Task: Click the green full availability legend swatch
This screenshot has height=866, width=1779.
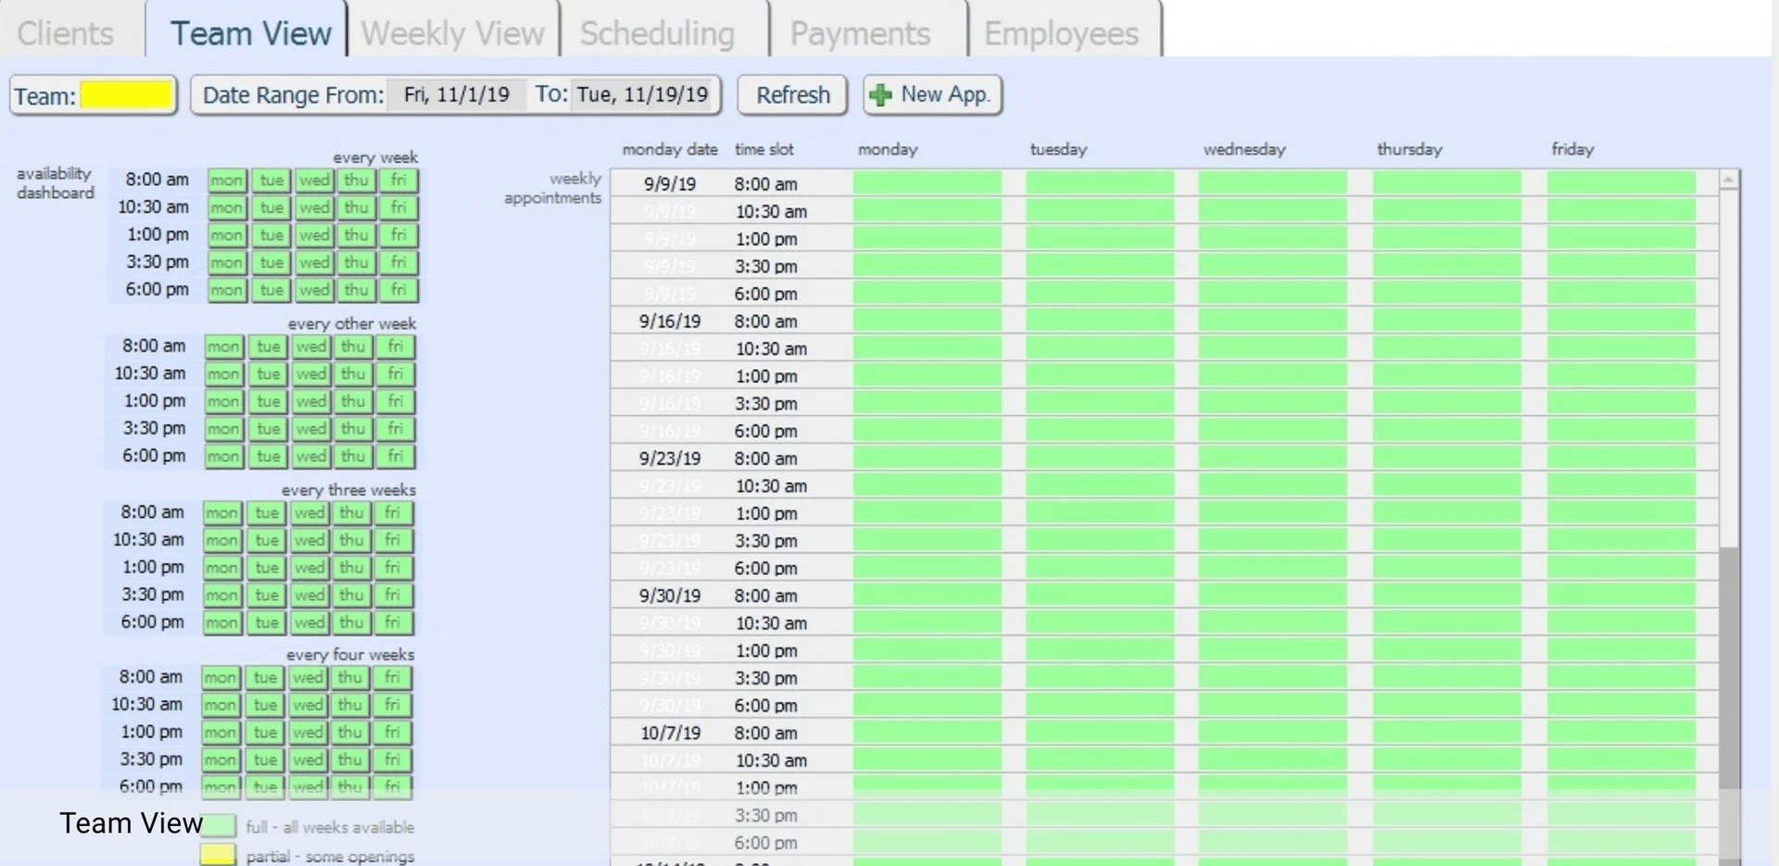Action: click(x=219, y=825)
